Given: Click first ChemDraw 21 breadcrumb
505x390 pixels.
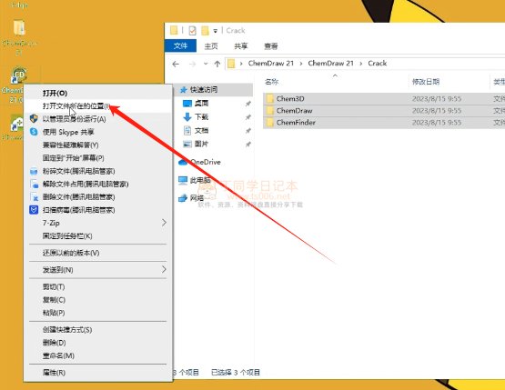Looking at the screenshot, I should 271,64.
